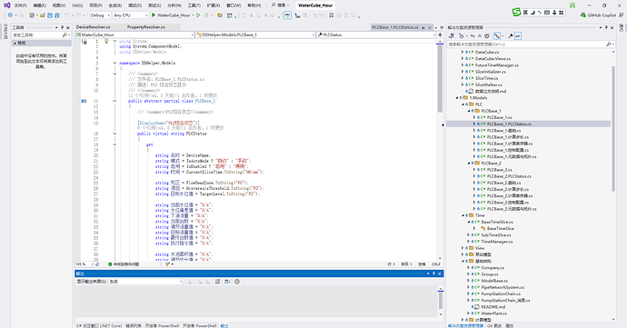Click Collapse All icon in Solution Explorer toolbar
The height and width of the screenshot is (328, 627).
(480, 35)
